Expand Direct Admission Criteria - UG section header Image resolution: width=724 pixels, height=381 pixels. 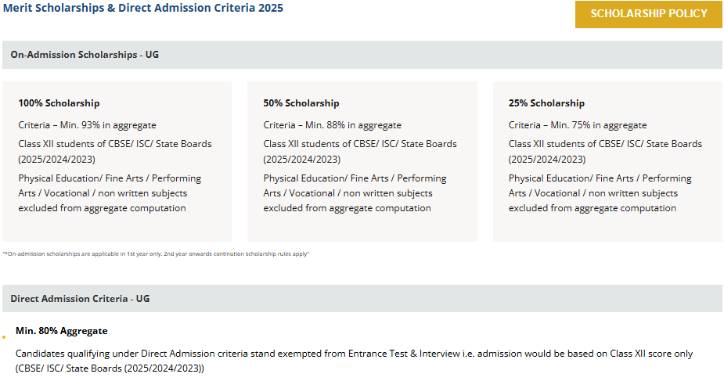[362, 298]
